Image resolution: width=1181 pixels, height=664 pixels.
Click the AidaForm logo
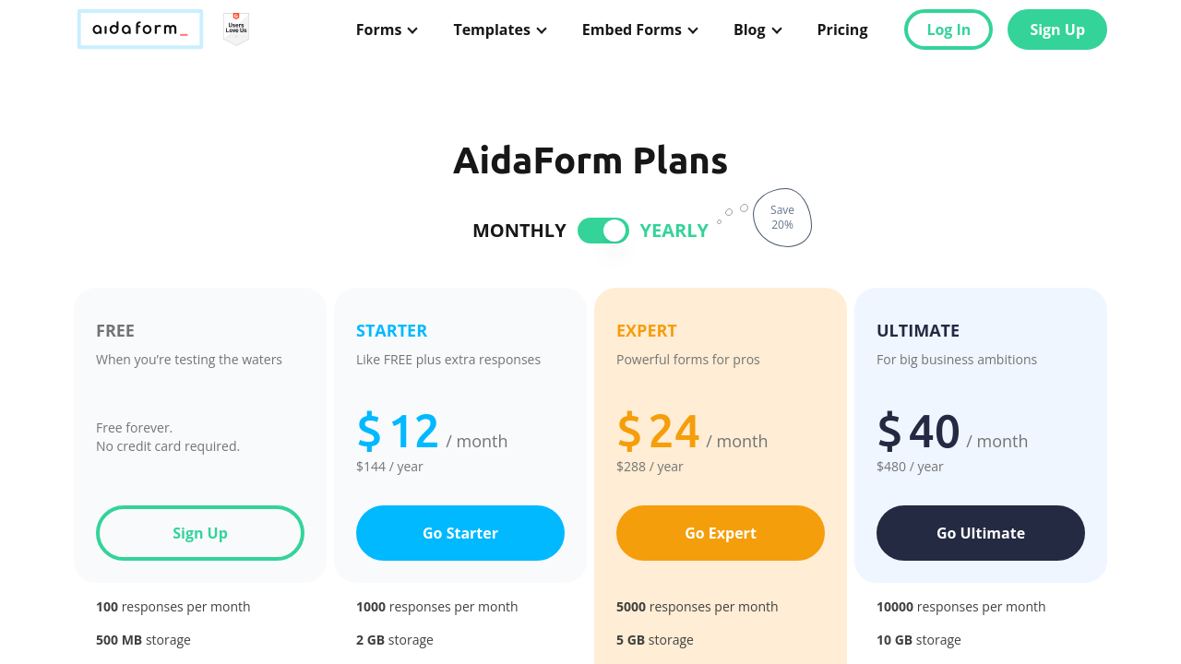click(140, 30)
